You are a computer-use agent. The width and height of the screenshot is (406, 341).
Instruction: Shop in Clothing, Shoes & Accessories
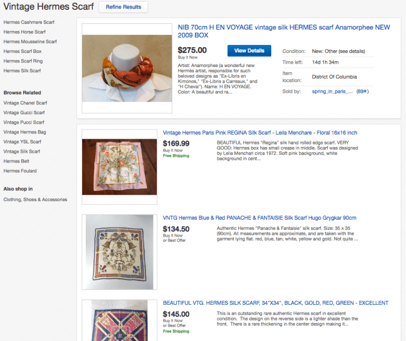point(35,199)
